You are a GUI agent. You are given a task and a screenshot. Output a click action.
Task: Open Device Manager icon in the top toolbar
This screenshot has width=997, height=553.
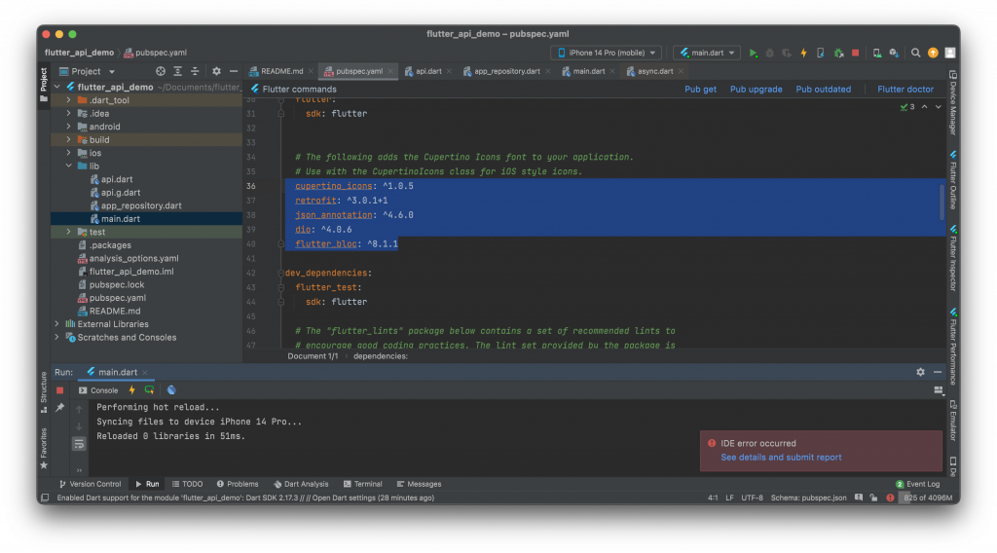[877, 53]
